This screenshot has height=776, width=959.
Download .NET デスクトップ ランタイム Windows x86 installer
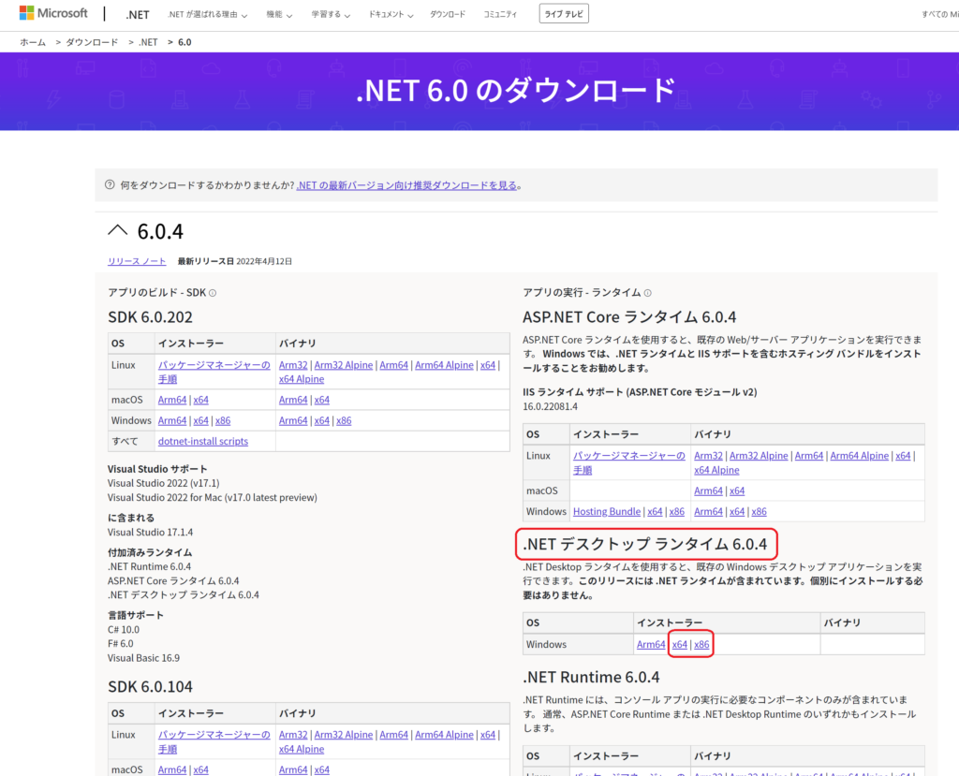tap(701, 645)
